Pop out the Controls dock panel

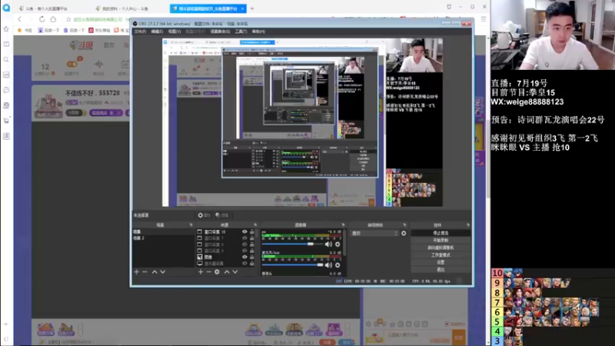pos(468,225)
